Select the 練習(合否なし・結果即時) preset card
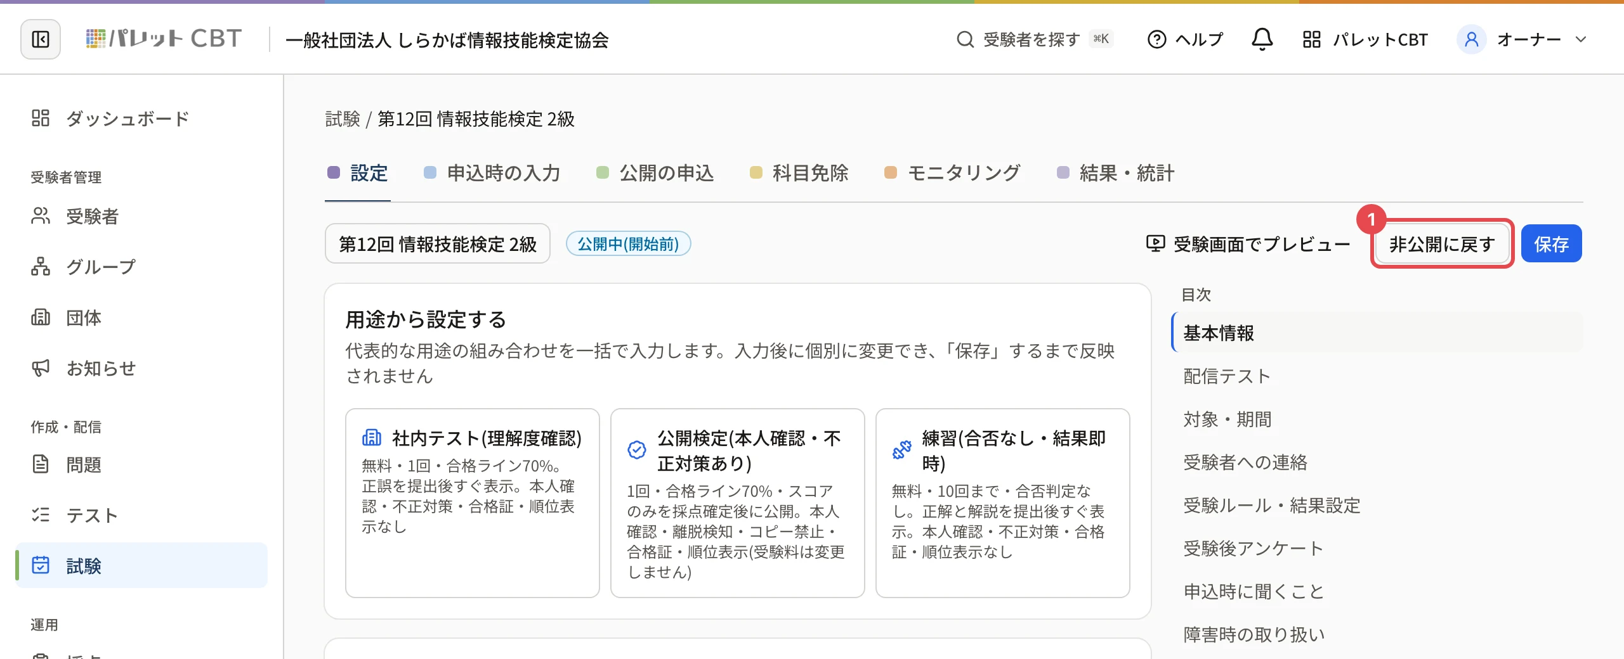 click(x=1003, y=503)
